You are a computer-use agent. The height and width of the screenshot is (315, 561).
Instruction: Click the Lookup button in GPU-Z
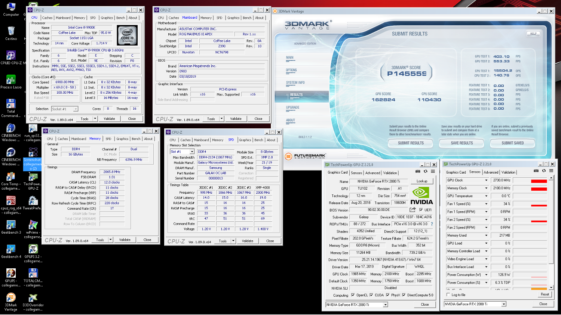coord(422,181)
